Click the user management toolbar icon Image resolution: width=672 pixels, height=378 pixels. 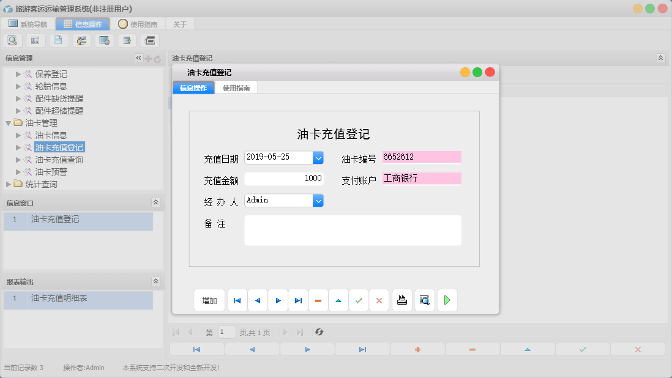pyautogui.click(x=81, y=40)
